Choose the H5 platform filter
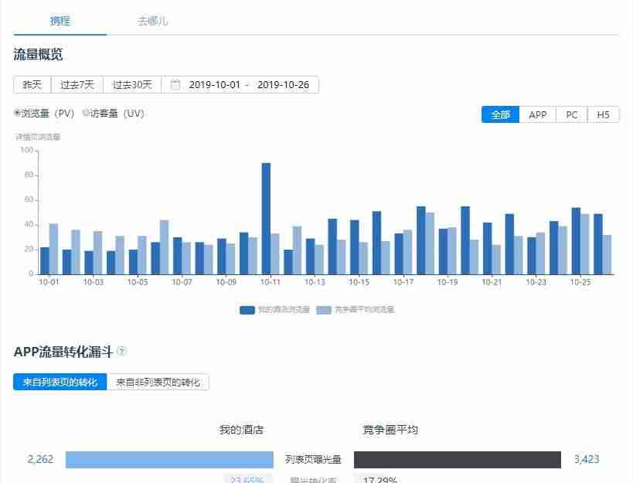Image resolution: width=633 pixels, height=483 pixels. pyautogui.click(x=603, y=114)
